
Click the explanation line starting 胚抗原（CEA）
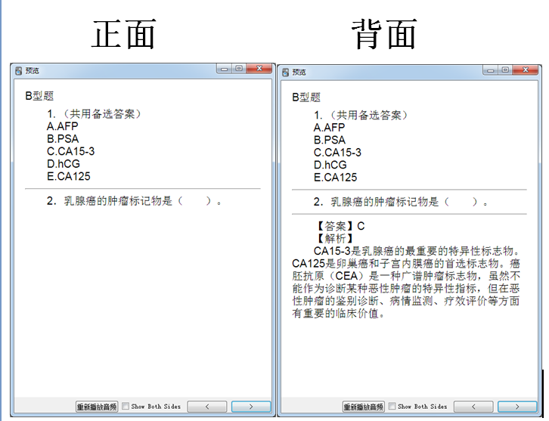[406, 276]
